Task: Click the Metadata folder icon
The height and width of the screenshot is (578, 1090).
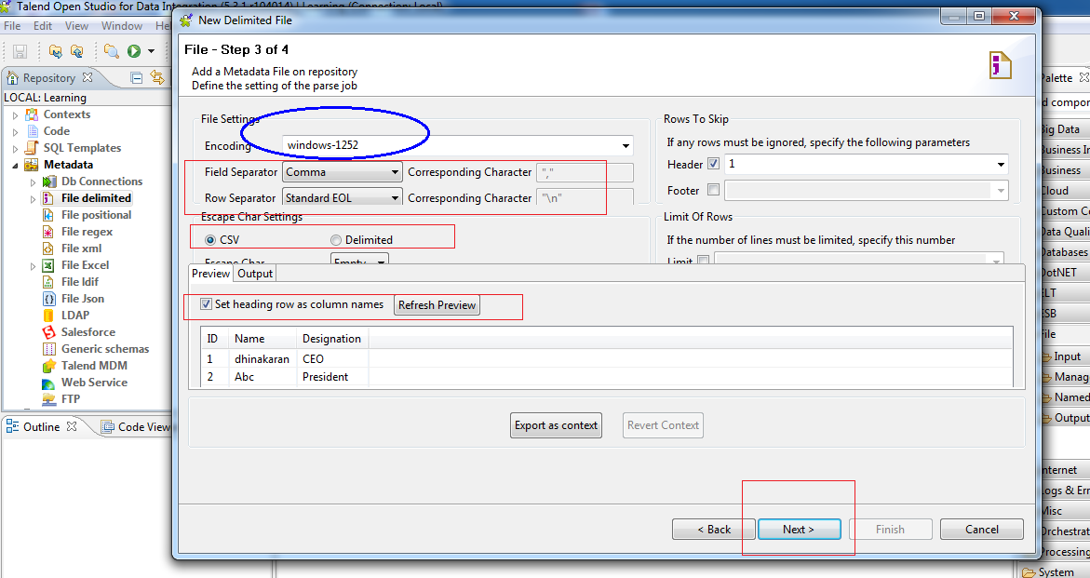Action: pos(32,165)
